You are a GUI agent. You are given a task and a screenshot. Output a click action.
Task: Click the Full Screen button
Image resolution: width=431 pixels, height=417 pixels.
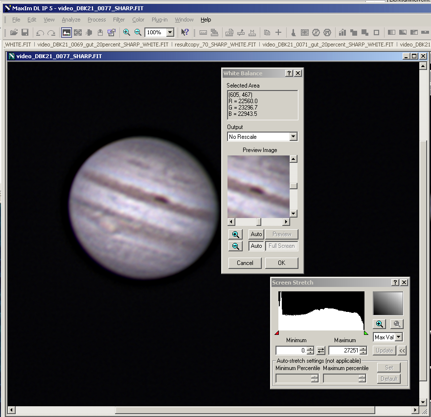[x=282, y=246]
